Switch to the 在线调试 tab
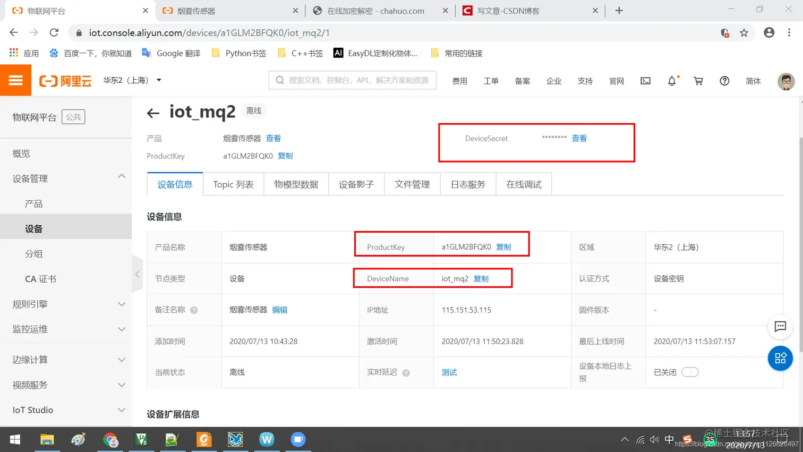The height and width of the screenshot is (452, 803). pos(524,184)
